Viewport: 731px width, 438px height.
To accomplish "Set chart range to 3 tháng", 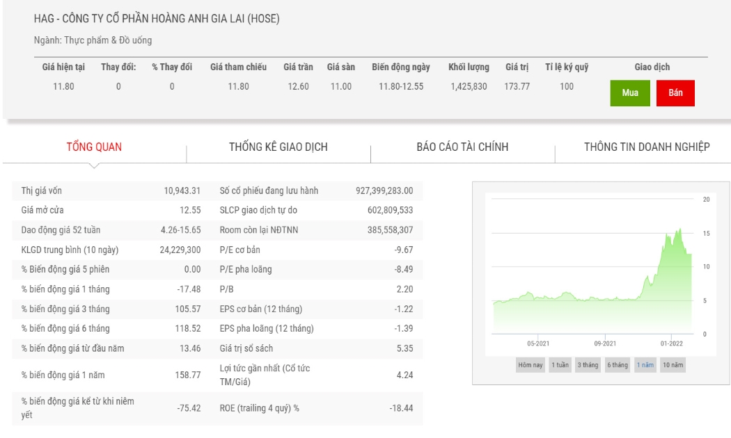I will pyautogui.click(x=588, y=365).
